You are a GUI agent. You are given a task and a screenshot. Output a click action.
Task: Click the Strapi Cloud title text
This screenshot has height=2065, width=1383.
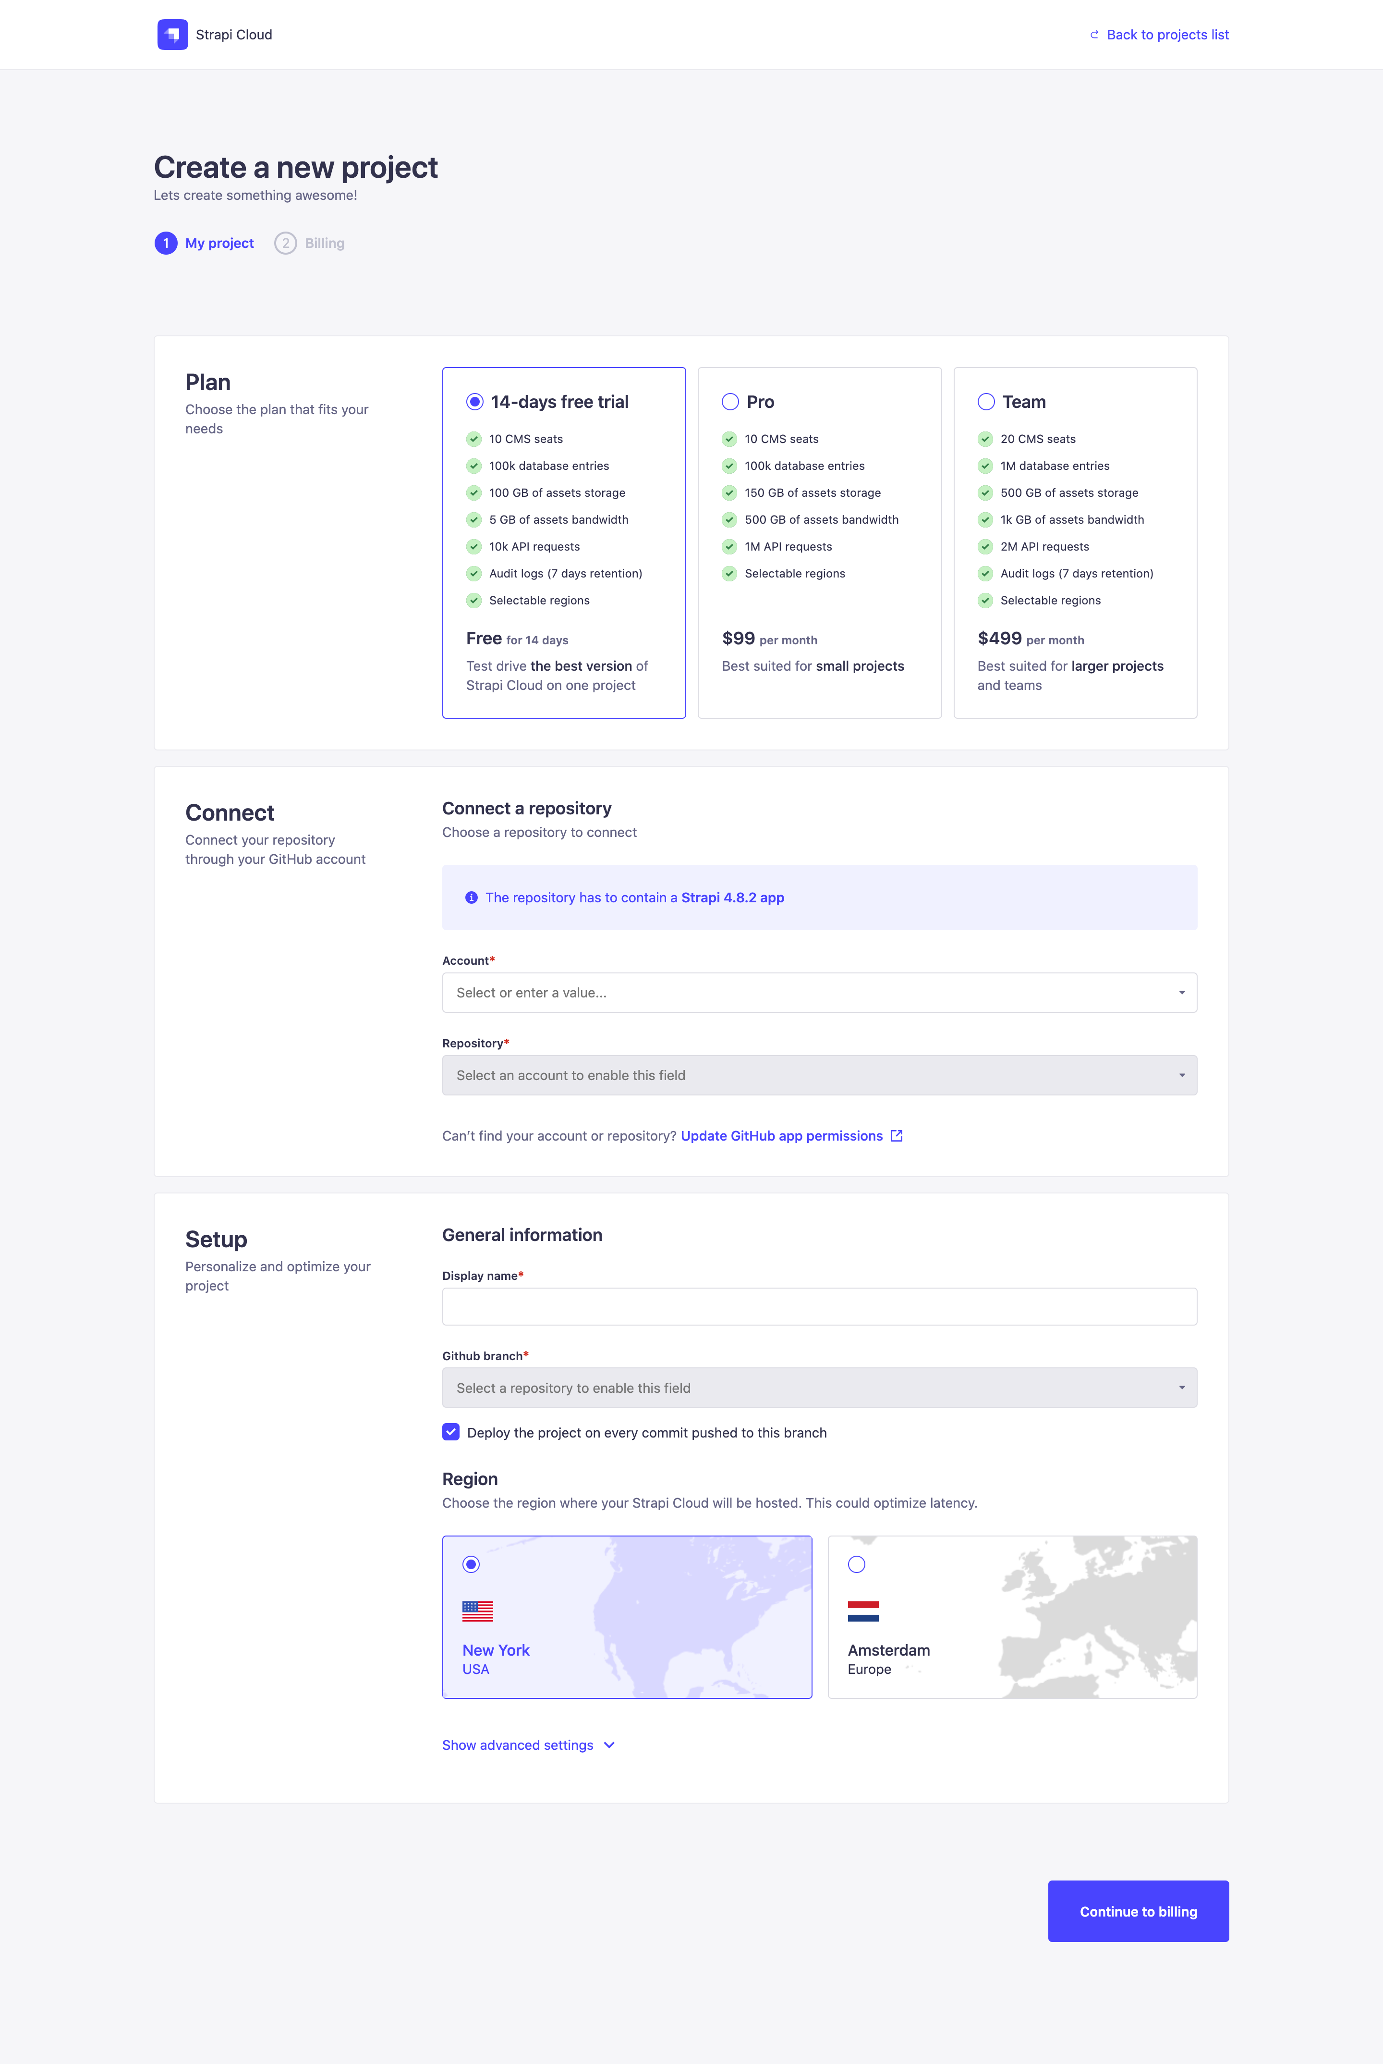pos(234,35)
